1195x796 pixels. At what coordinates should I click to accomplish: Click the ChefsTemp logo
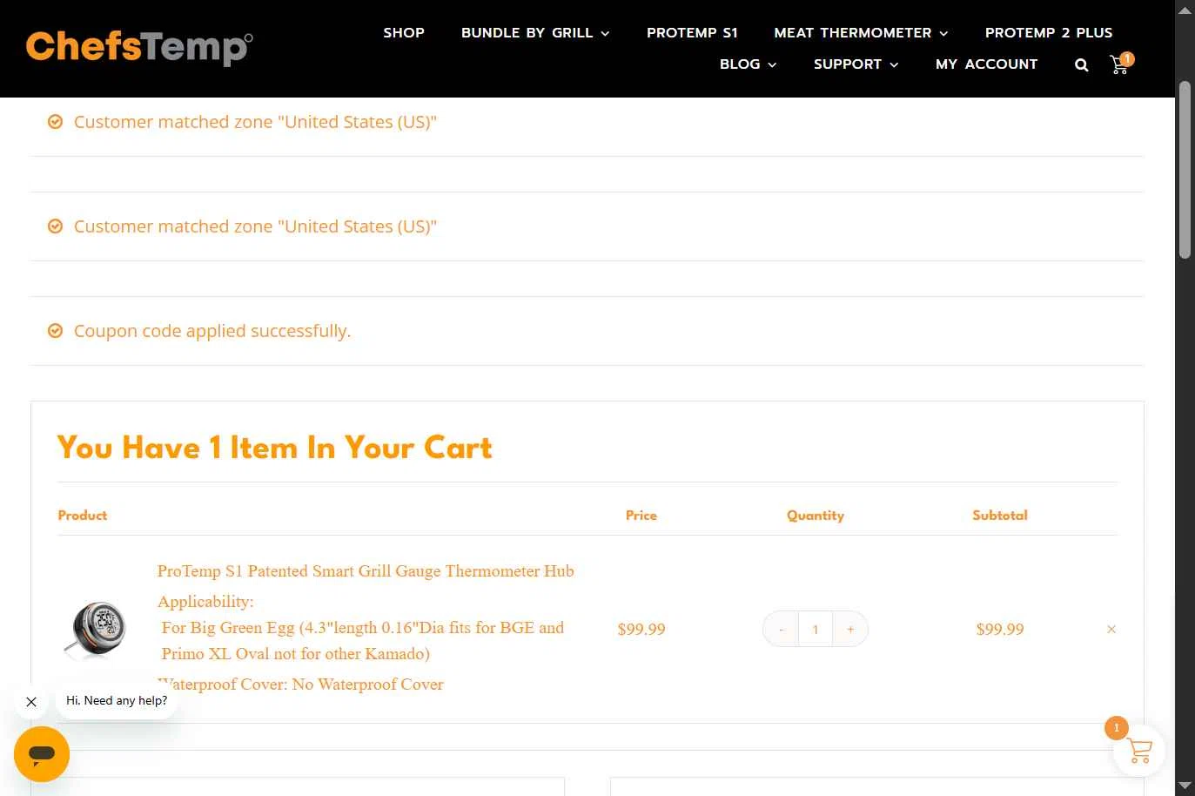[139, 47]
